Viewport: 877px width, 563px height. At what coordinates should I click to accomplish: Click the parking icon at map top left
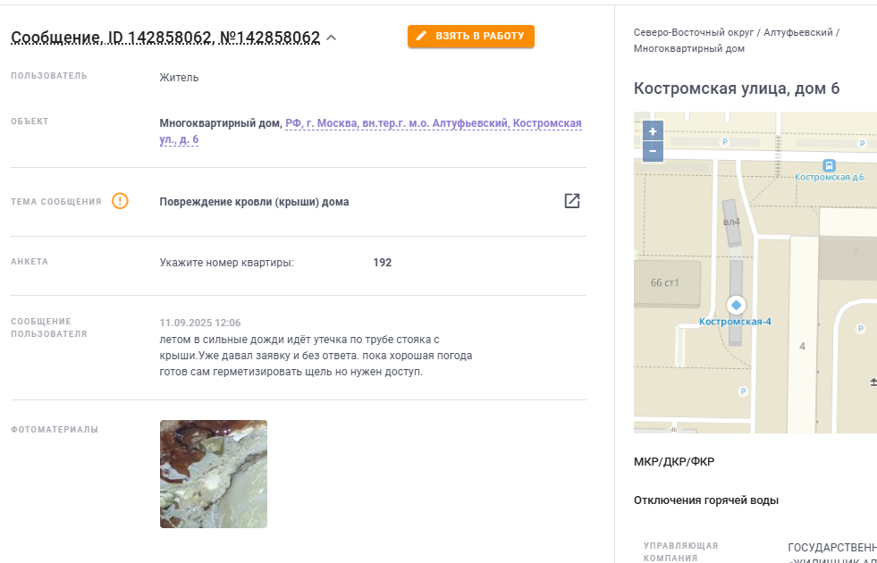pos(725,142)
